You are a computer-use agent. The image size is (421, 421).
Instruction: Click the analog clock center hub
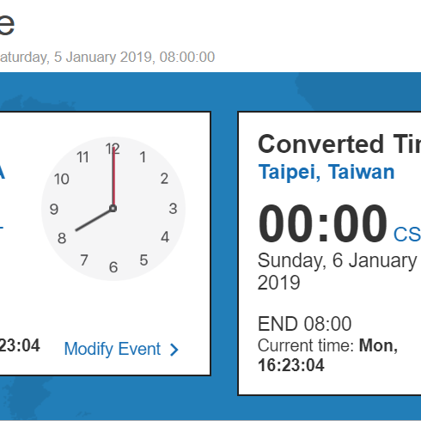coord(113,208)
